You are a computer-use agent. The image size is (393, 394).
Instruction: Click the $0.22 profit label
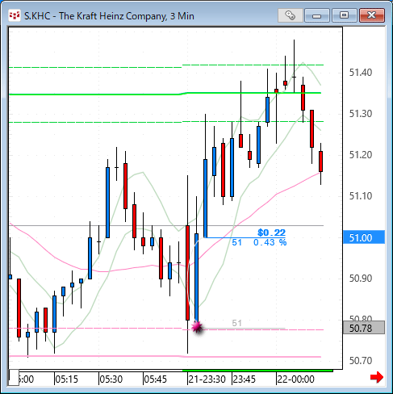coord(271,233)
